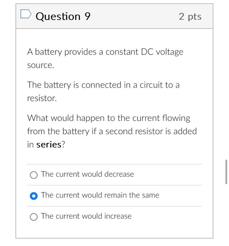This screenshot has width=229, height=246.
Task: Click the words "DC voltage" in the prompt
Action: [162, 52]
